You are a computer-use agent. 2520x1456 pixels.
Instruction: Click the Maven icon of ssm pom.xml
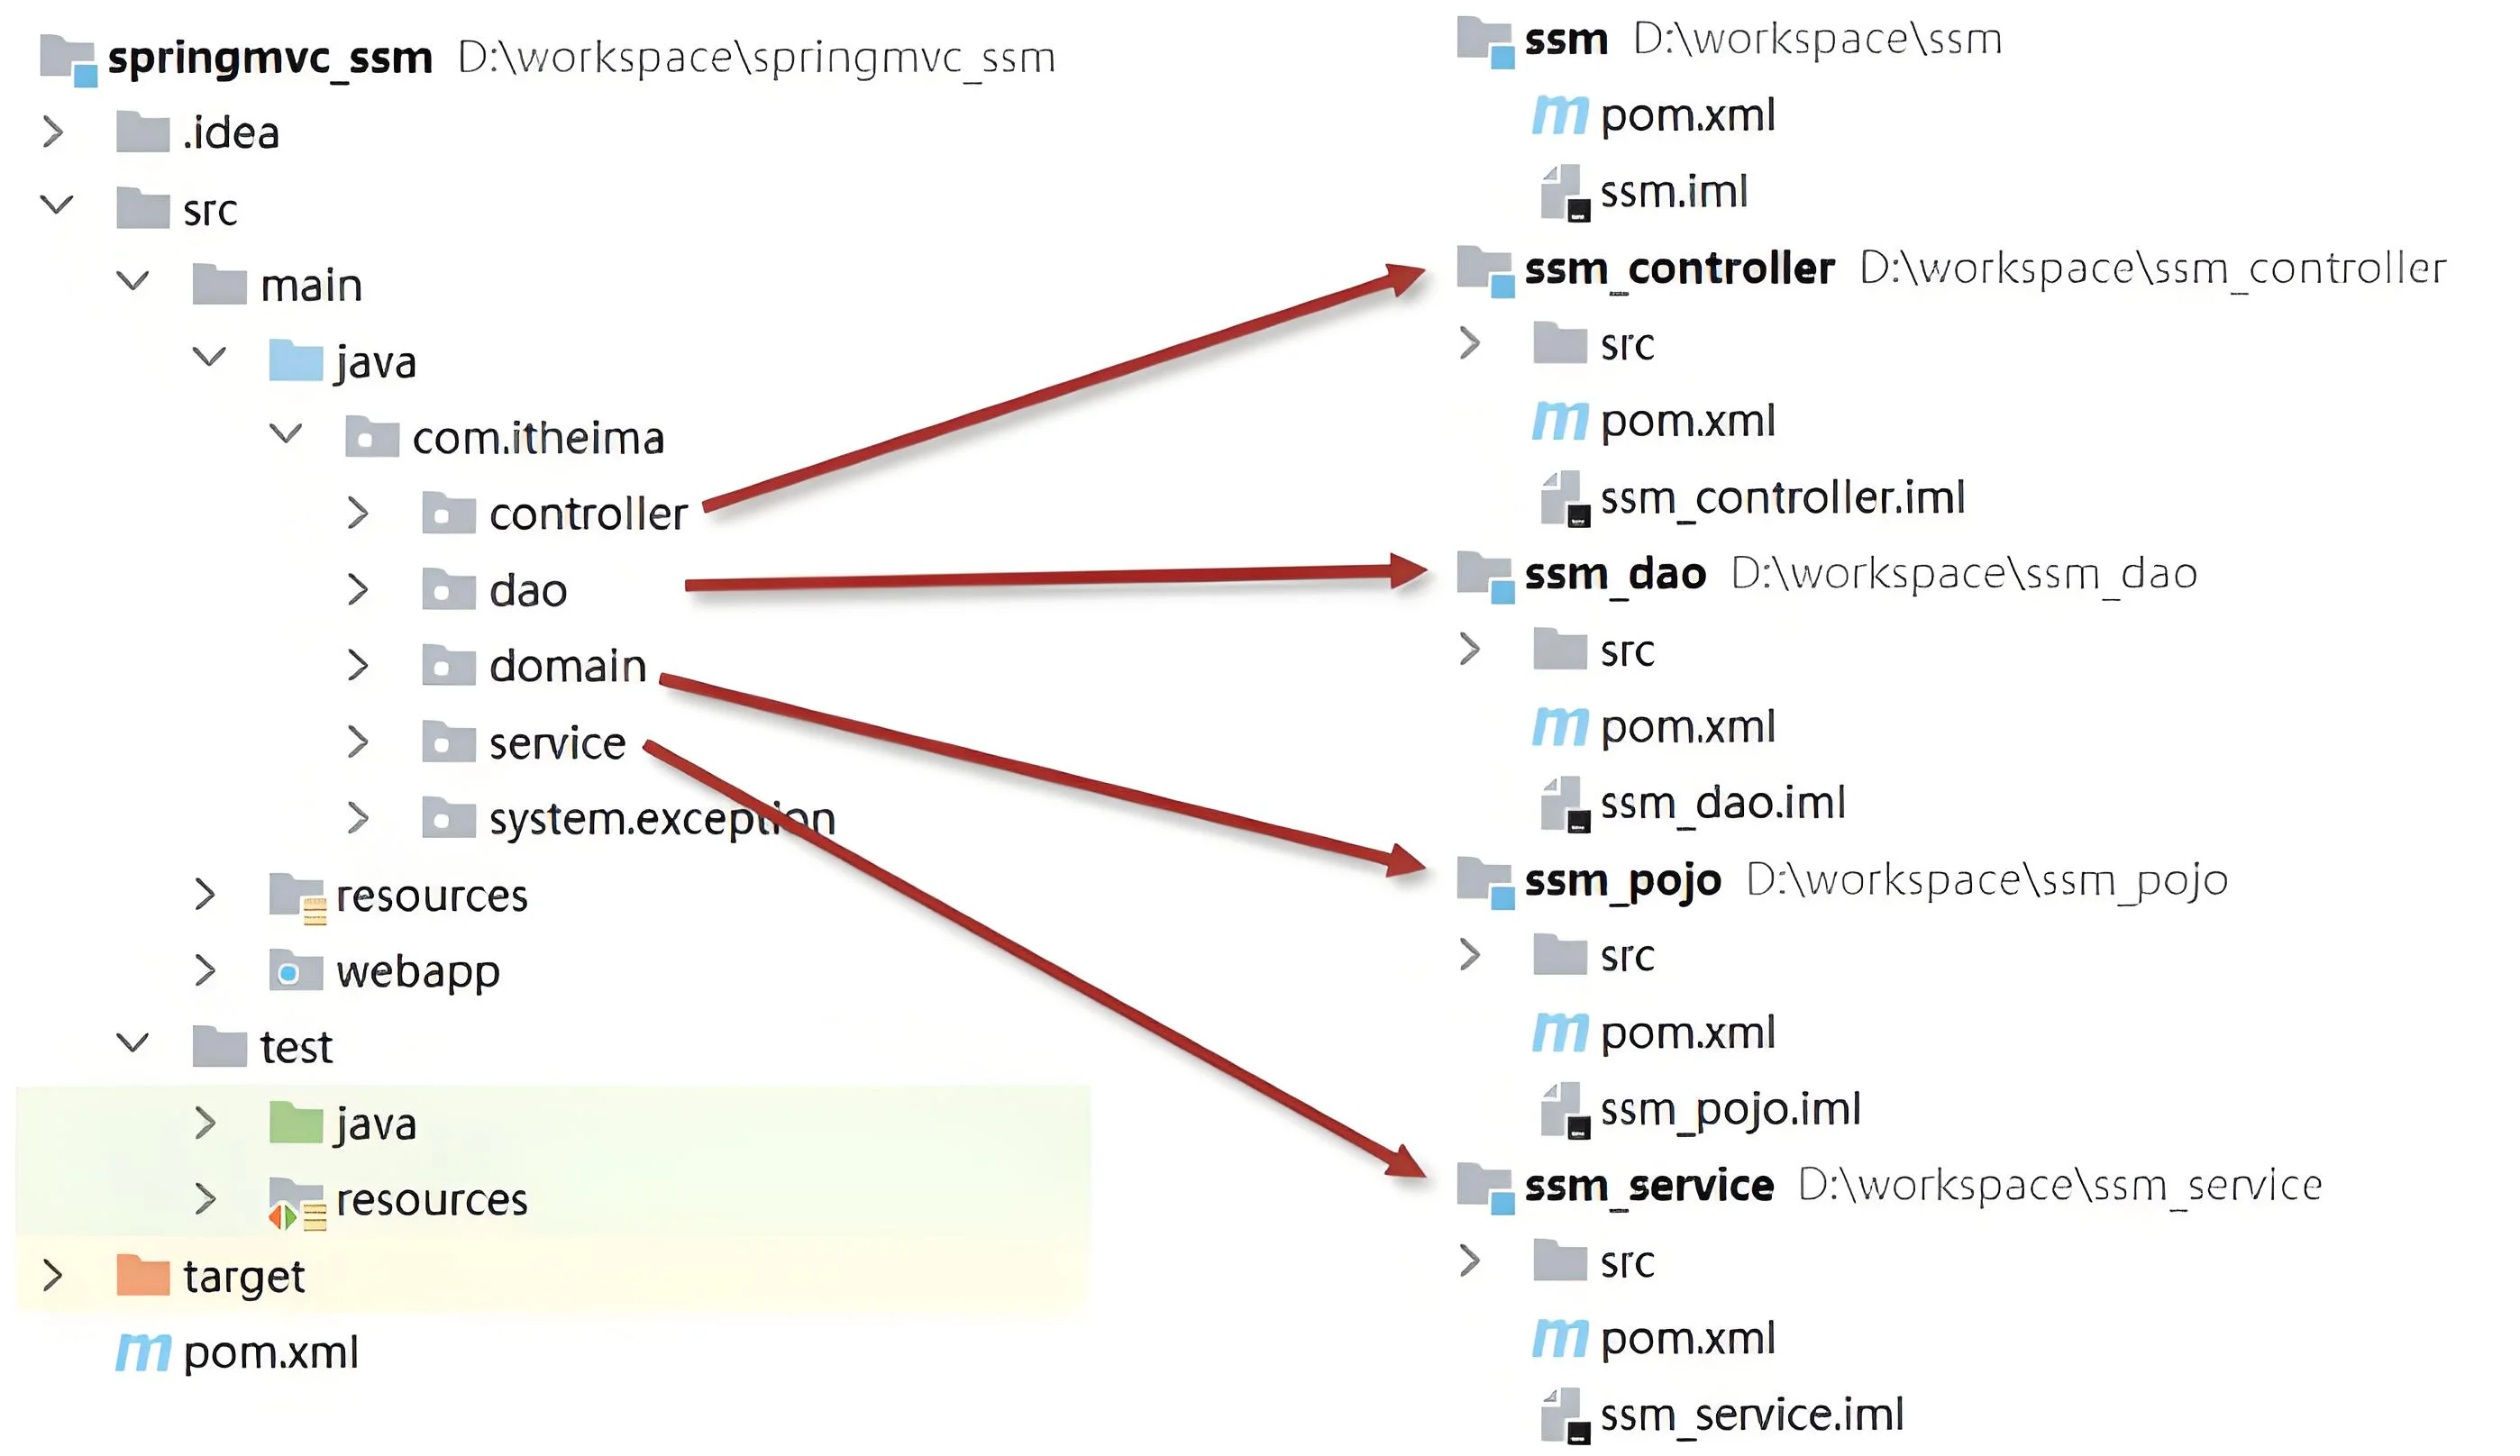(1559, 116)
